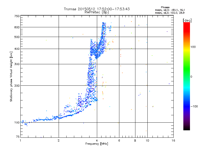This screenshot has width=204, height=153.
Task: Click the '75' y-axis tick label
Action: [18, 137]
